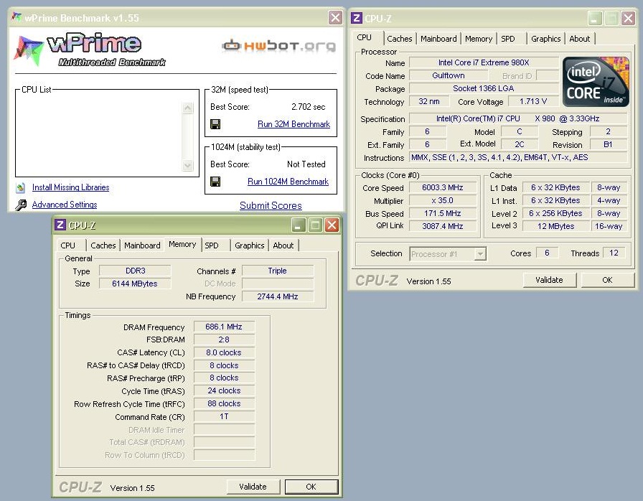Image resolution: width=643 pixels, height=501 pixels.
Task: Close the wPrime Benchmark window
Action: [335, 18]
